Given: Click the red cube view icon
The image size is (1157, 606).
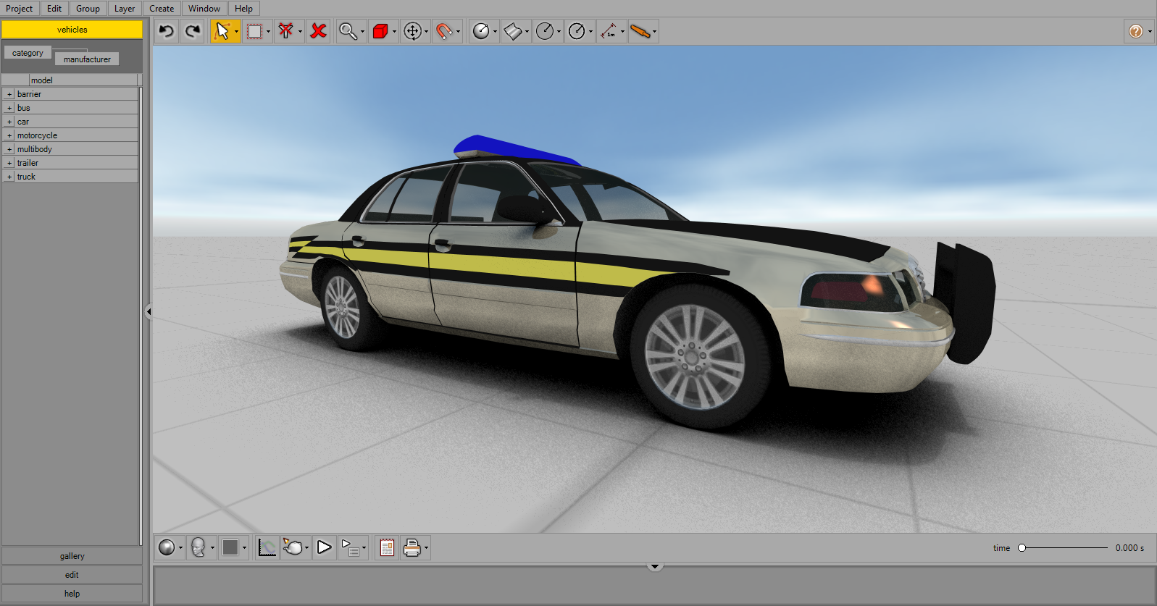Looking at the screenshot, I should (380, 31).
